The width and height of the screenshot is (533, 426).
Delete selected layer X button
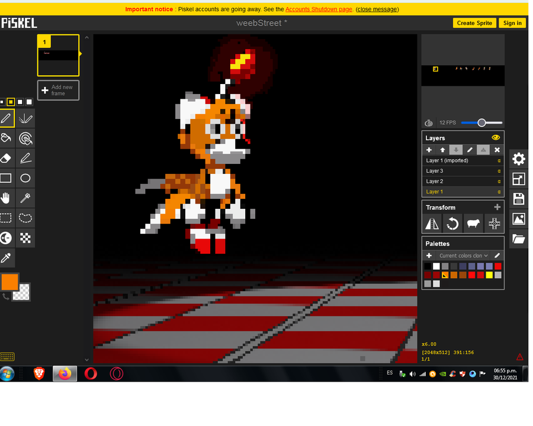497,150
